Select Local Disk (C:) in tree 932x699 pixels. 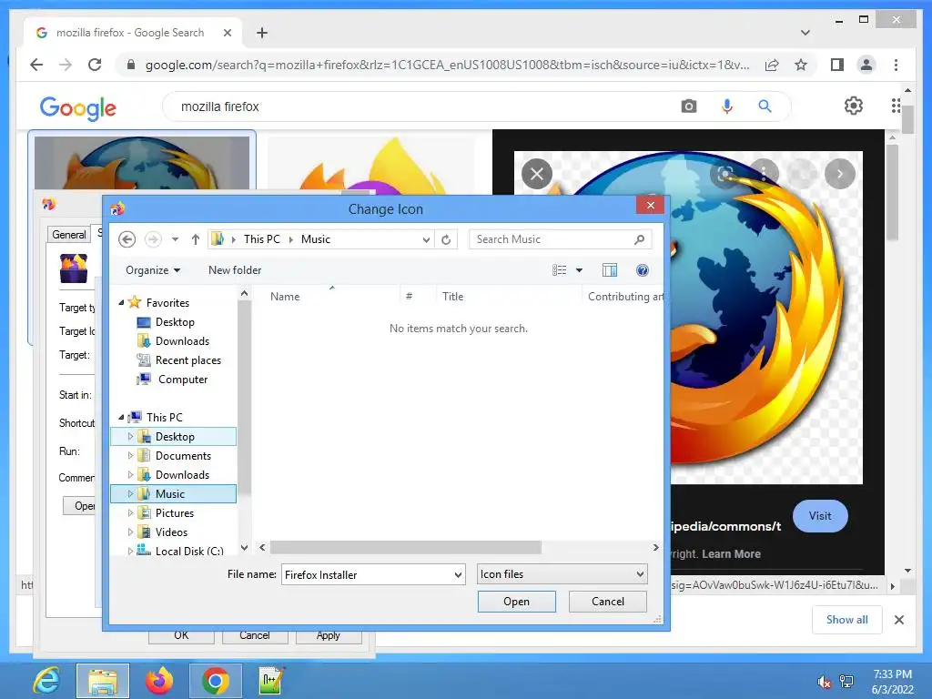coord(189,551)
